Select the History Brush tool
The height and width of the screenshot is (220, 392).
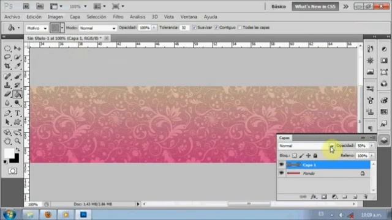coord(18,85)
